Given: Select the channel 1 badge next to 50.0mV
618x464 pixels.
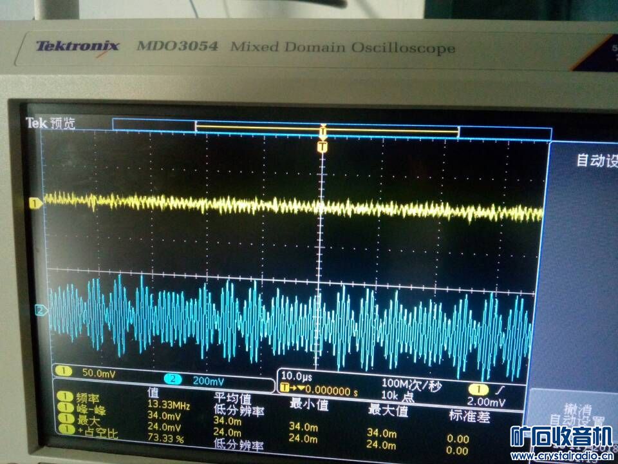Looking at the screenshot, I should coord(64,371).
